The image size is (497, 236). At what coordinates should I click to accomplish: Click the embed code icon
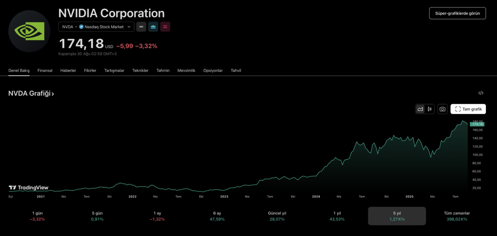point(481,93)
